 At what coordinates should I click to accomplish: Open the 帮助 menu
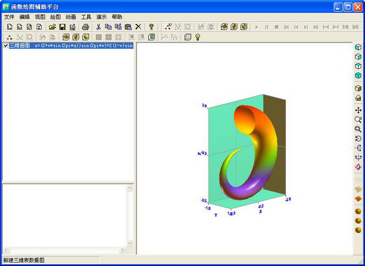tap(117, 17)
